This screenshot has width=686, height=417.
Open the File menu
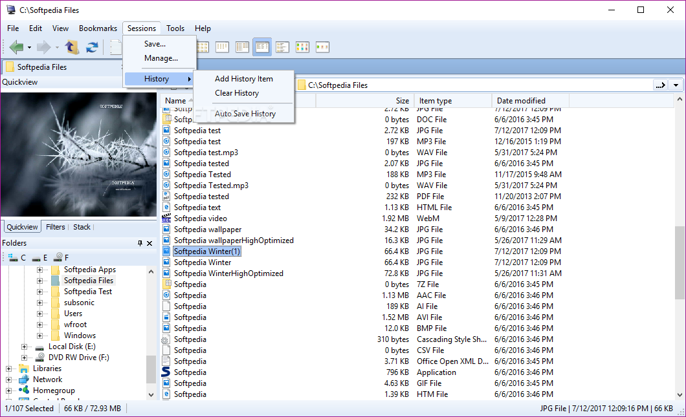(x=13, y=28)
